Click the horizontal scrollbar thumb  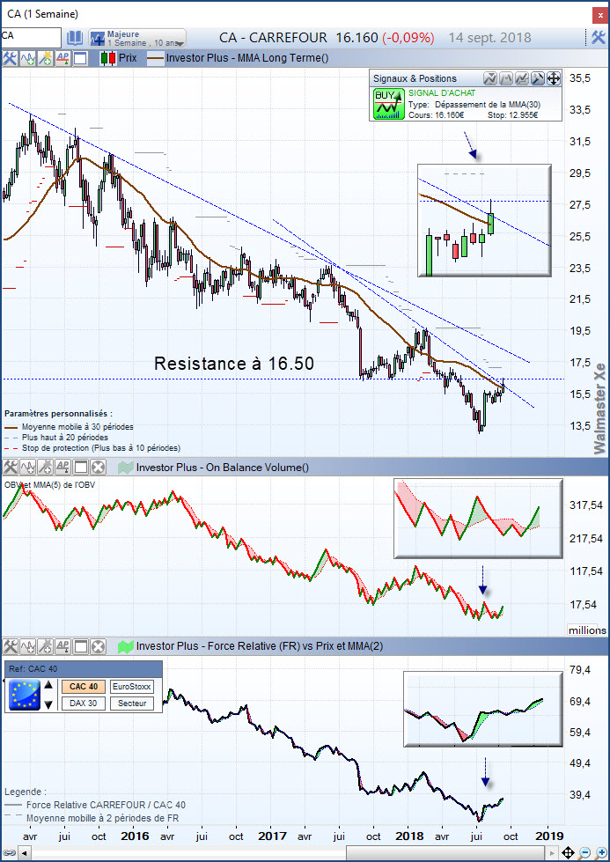446,853
